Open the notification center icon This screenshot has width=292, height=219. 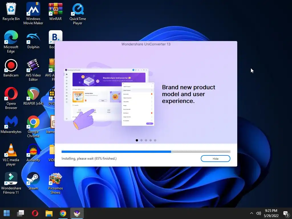286,214
